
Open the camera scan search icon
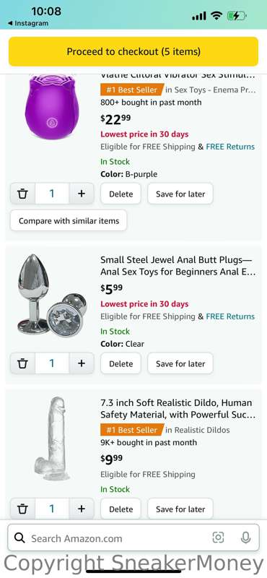[218, 538]
